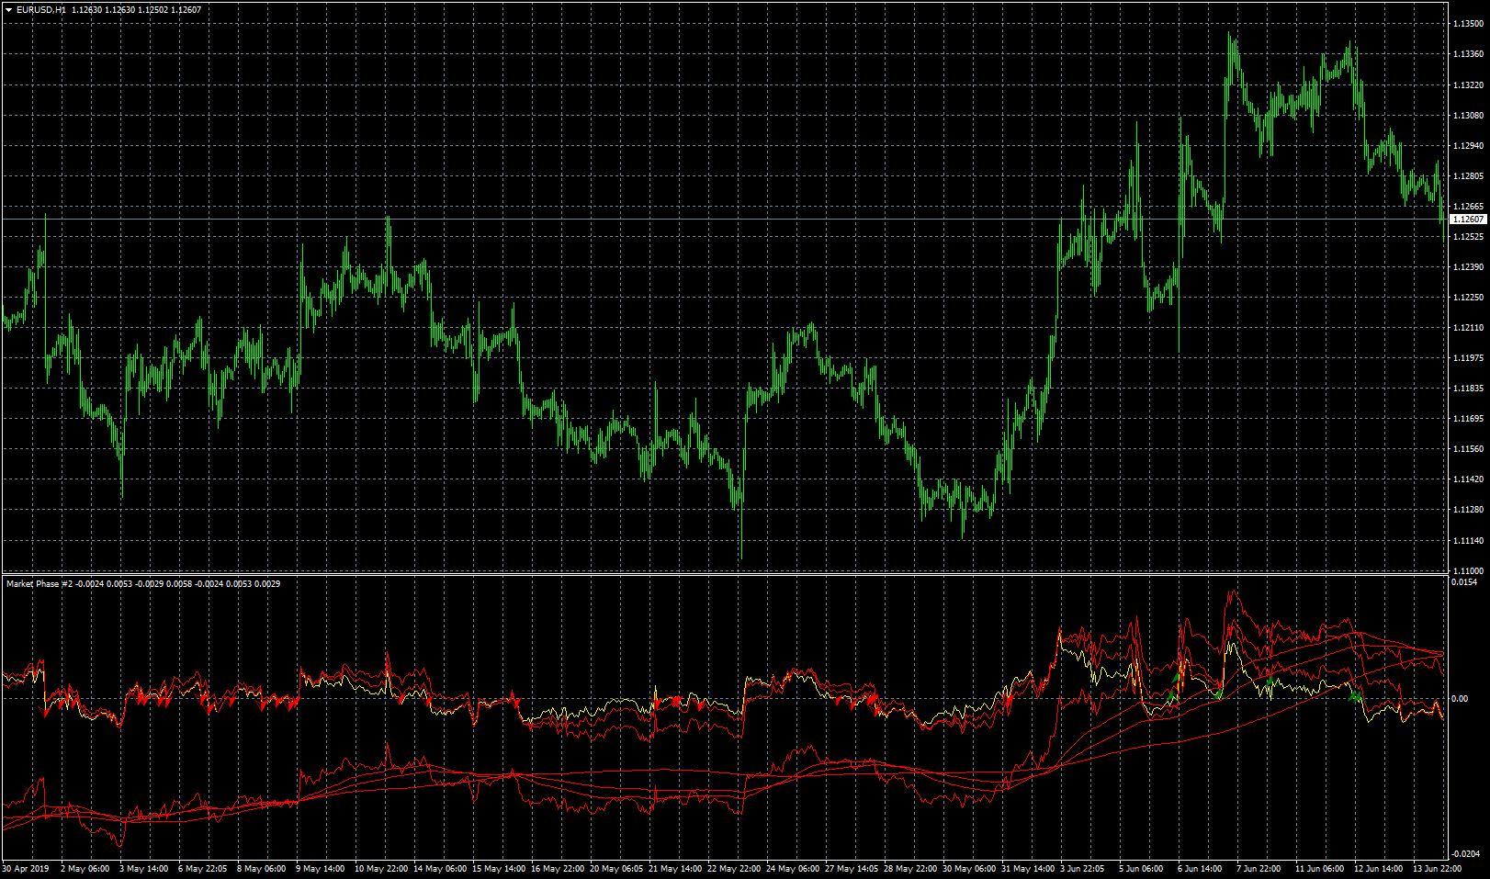Click the 0.0154 indicator scale value
This screenshot has height=879, width=1490.
pos(1464,582)
